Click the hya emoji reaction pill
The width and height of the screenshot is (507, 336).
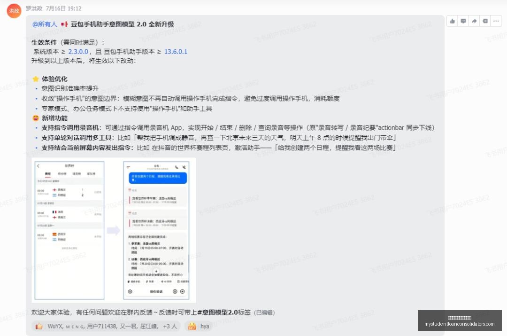199,326
